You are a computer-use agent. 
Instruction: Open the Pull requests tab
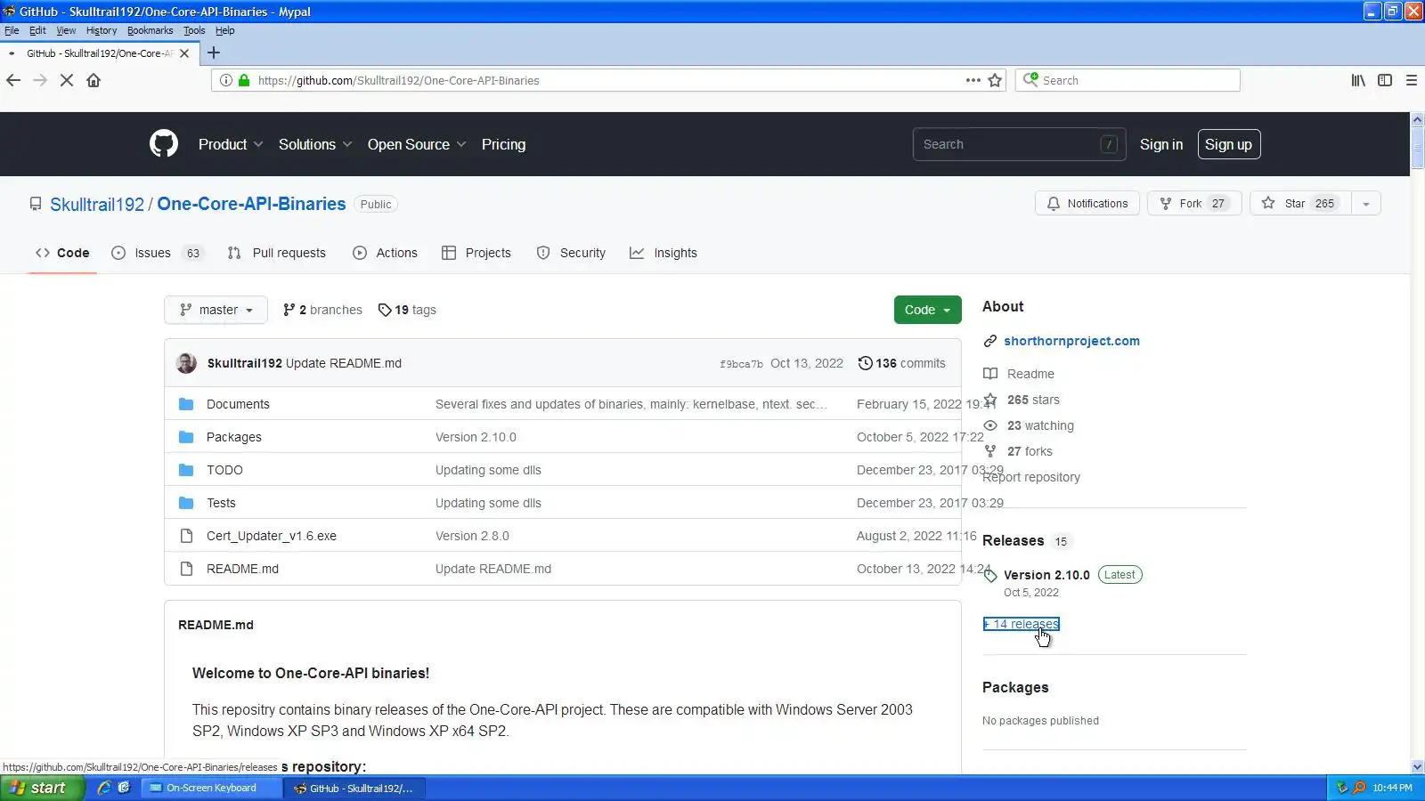click(277, 253)
